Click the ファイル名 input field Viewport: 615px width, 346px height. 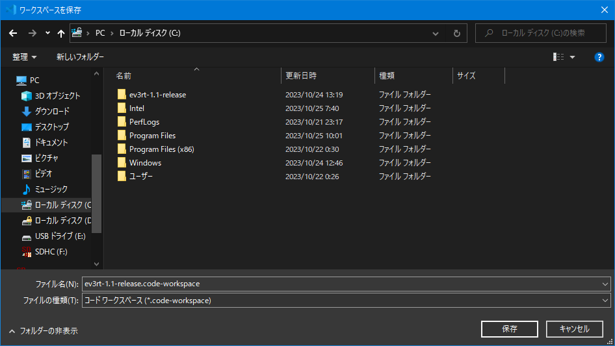[x=341, y=284]
